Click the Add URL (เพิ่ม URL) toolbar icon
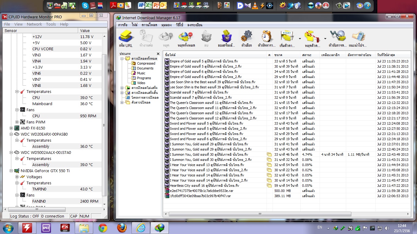Image resolution: width=417 pixels, height=234 pixels. [125, 39]
